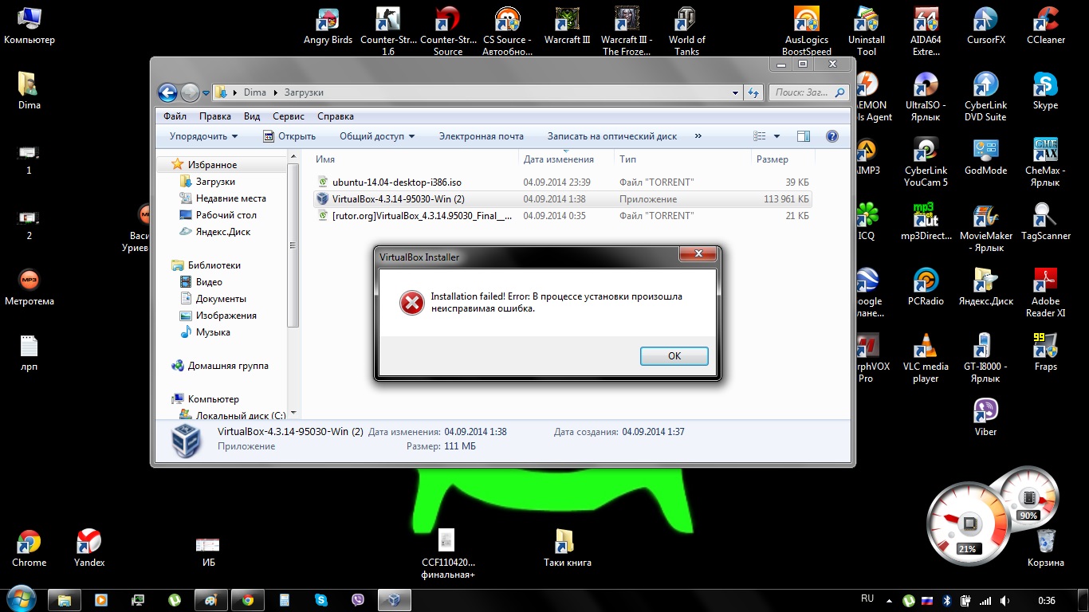Image resolution: width=1089 pixels, height=612 pixels.
Task: Select the ubuntu-14.04-desktop-i386.iso file
Action: tap(407, 182)
